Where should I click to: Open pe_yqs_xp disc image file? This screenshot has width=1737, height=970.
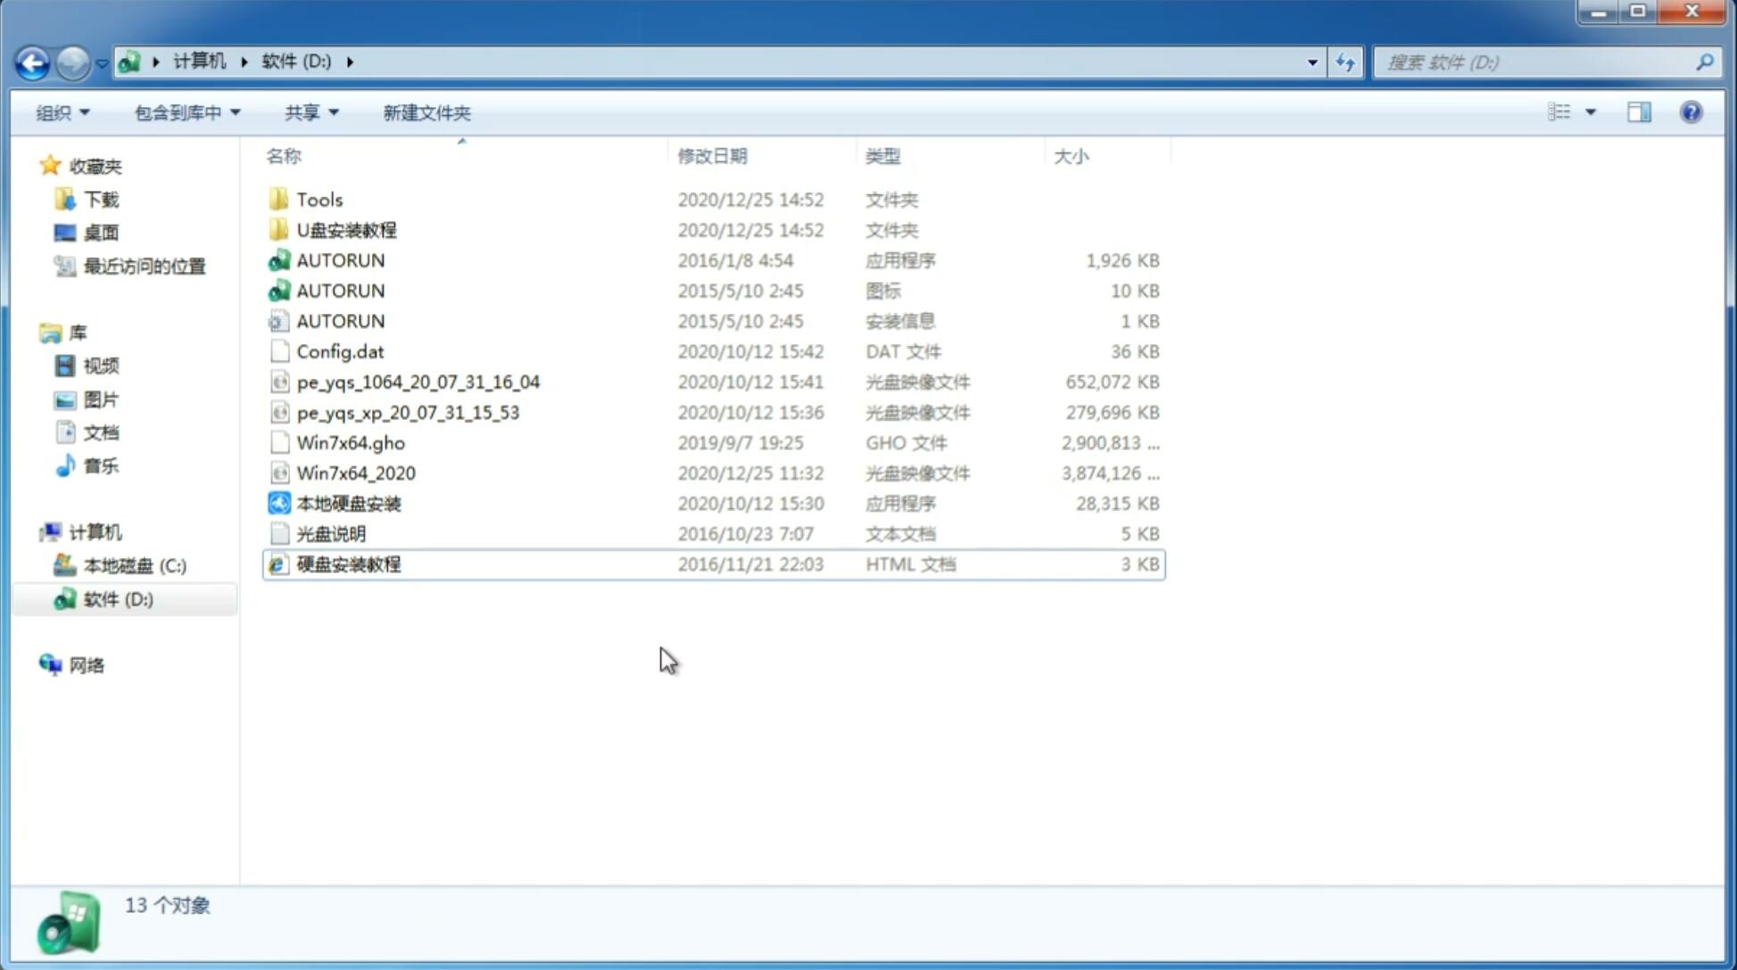[407, 411]
